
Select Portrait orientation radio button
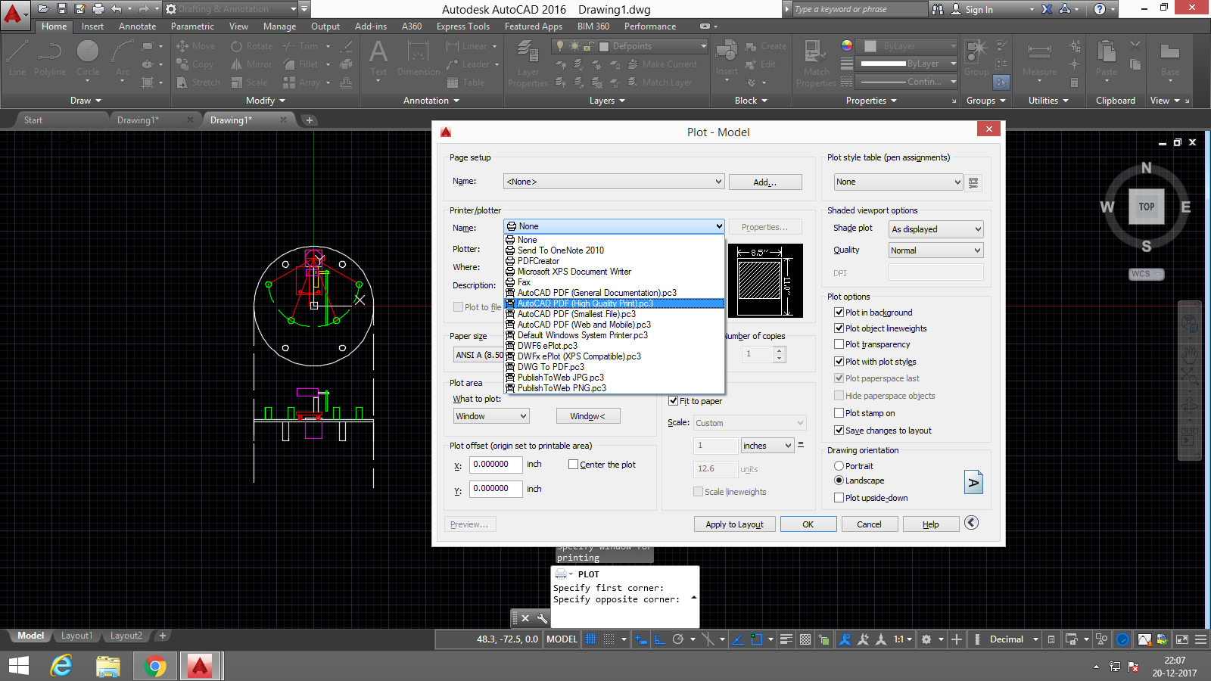coord(839,466)
